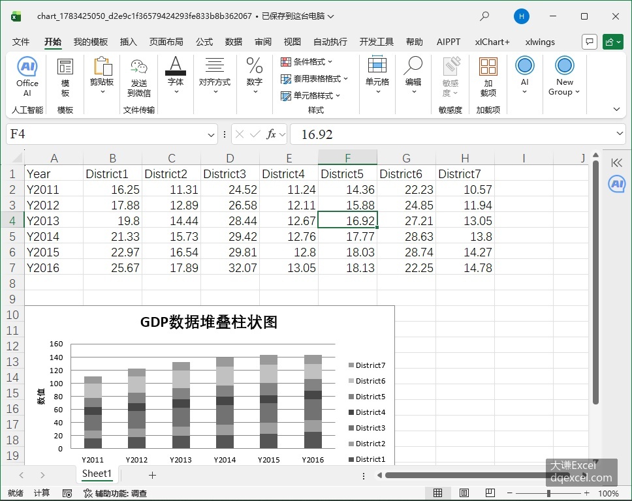Open the 编辑 editing group
This screenshot has width=632, height=501.
click(413, 75)
